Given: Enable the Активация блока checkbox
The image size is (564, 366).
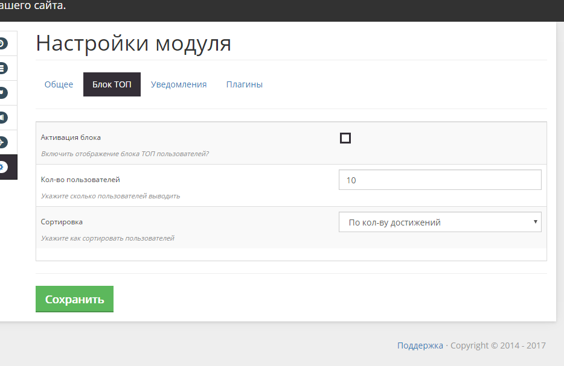Looking at the screenshot, I should [345, 138].
